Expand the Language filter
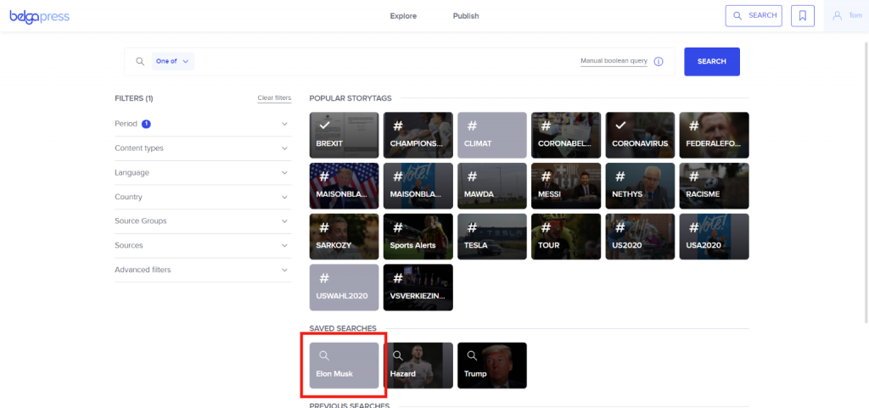 pyautogui.click(x=203, y=173)
